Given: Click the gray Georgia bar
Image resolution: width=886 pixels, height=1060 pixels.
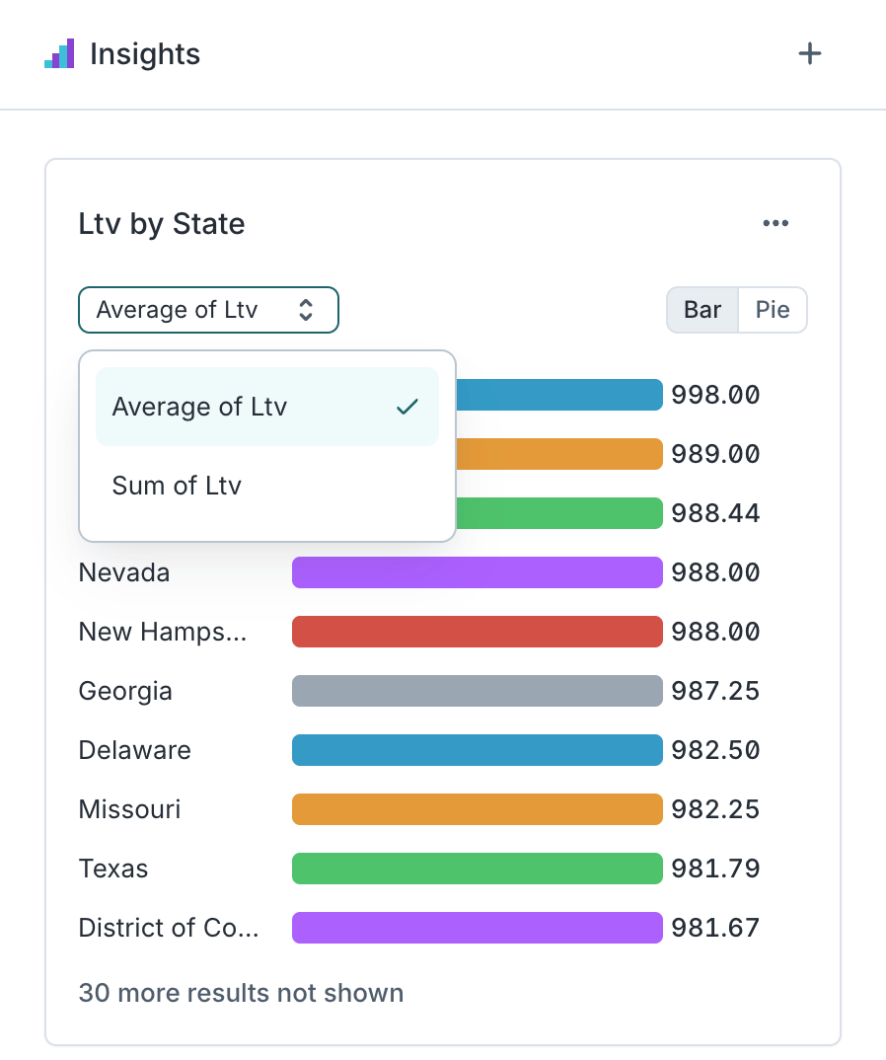Looking at the screenshot, I should coord(478,691).
